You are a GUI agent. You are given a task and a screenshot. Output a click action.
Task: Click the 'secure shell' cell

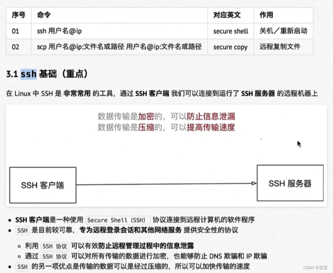coord(231,31)
